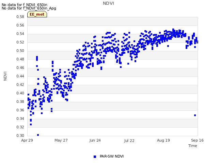Click the Apr 29 date tick
The width and height of the screenshot is (218, 163).
pyautogui.click(x=27, y=140)
